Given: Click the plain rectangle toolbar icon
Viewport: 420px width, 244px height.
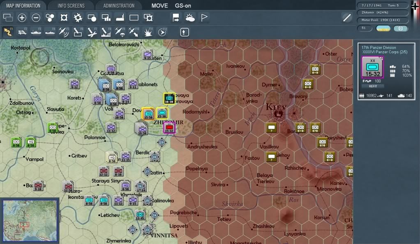Looking at the screenshot, I should (134, 18).
